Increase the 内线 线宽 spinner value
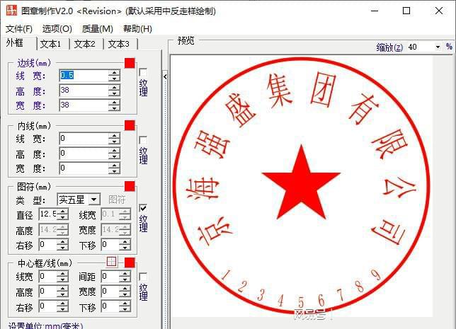456x329 pixels. (x=114, y=135)
